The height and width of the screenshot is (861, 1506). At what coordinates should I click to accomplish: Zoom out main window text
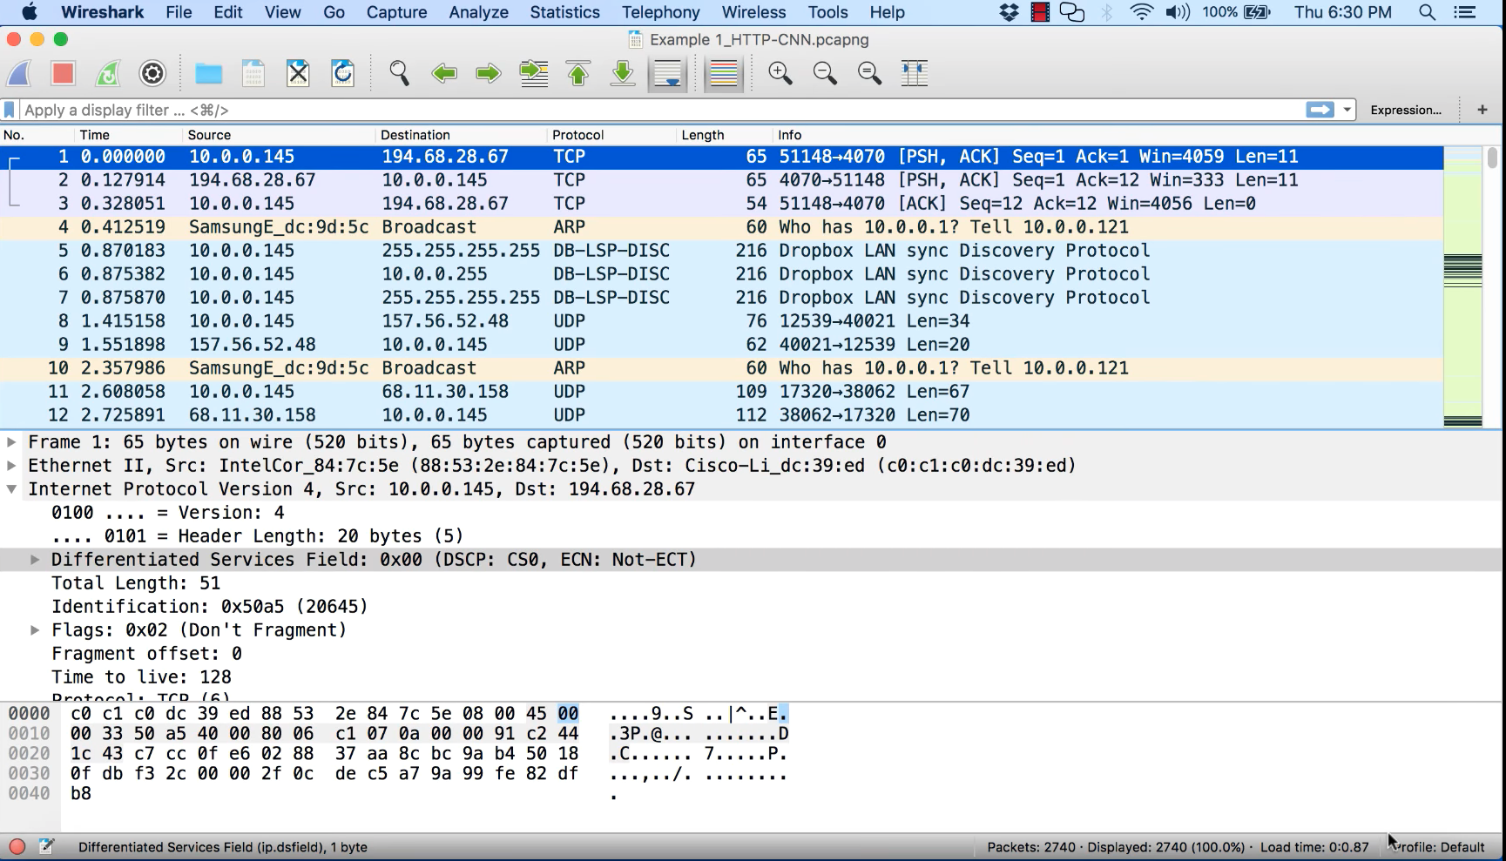(825, 74)
